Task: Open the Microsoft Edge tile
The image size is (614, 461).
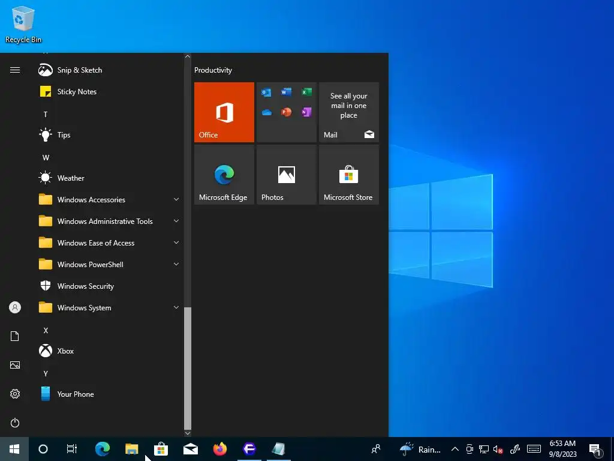Action: click(224, 175)
